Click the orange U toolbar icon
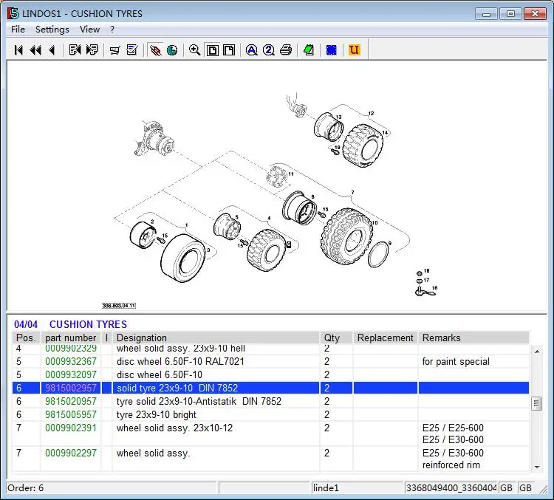This screenshot has width=554, height=500. (355, 50)
